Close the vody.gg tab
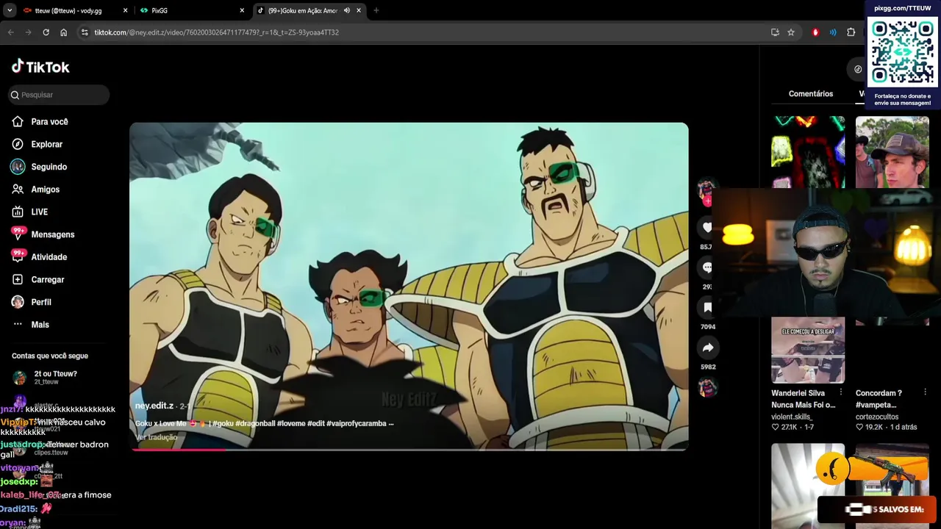 point(125,10)
